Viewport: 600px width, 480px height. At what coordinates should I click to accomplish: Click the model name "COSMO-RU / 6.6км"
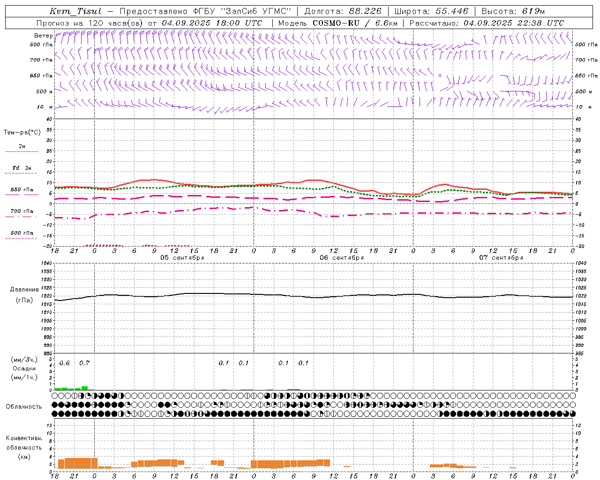point(355,23)
